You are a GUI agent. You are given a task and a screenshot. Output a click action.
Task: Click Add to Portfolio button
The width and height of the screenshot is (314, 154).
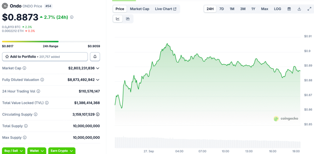click(x=45, y=57)
